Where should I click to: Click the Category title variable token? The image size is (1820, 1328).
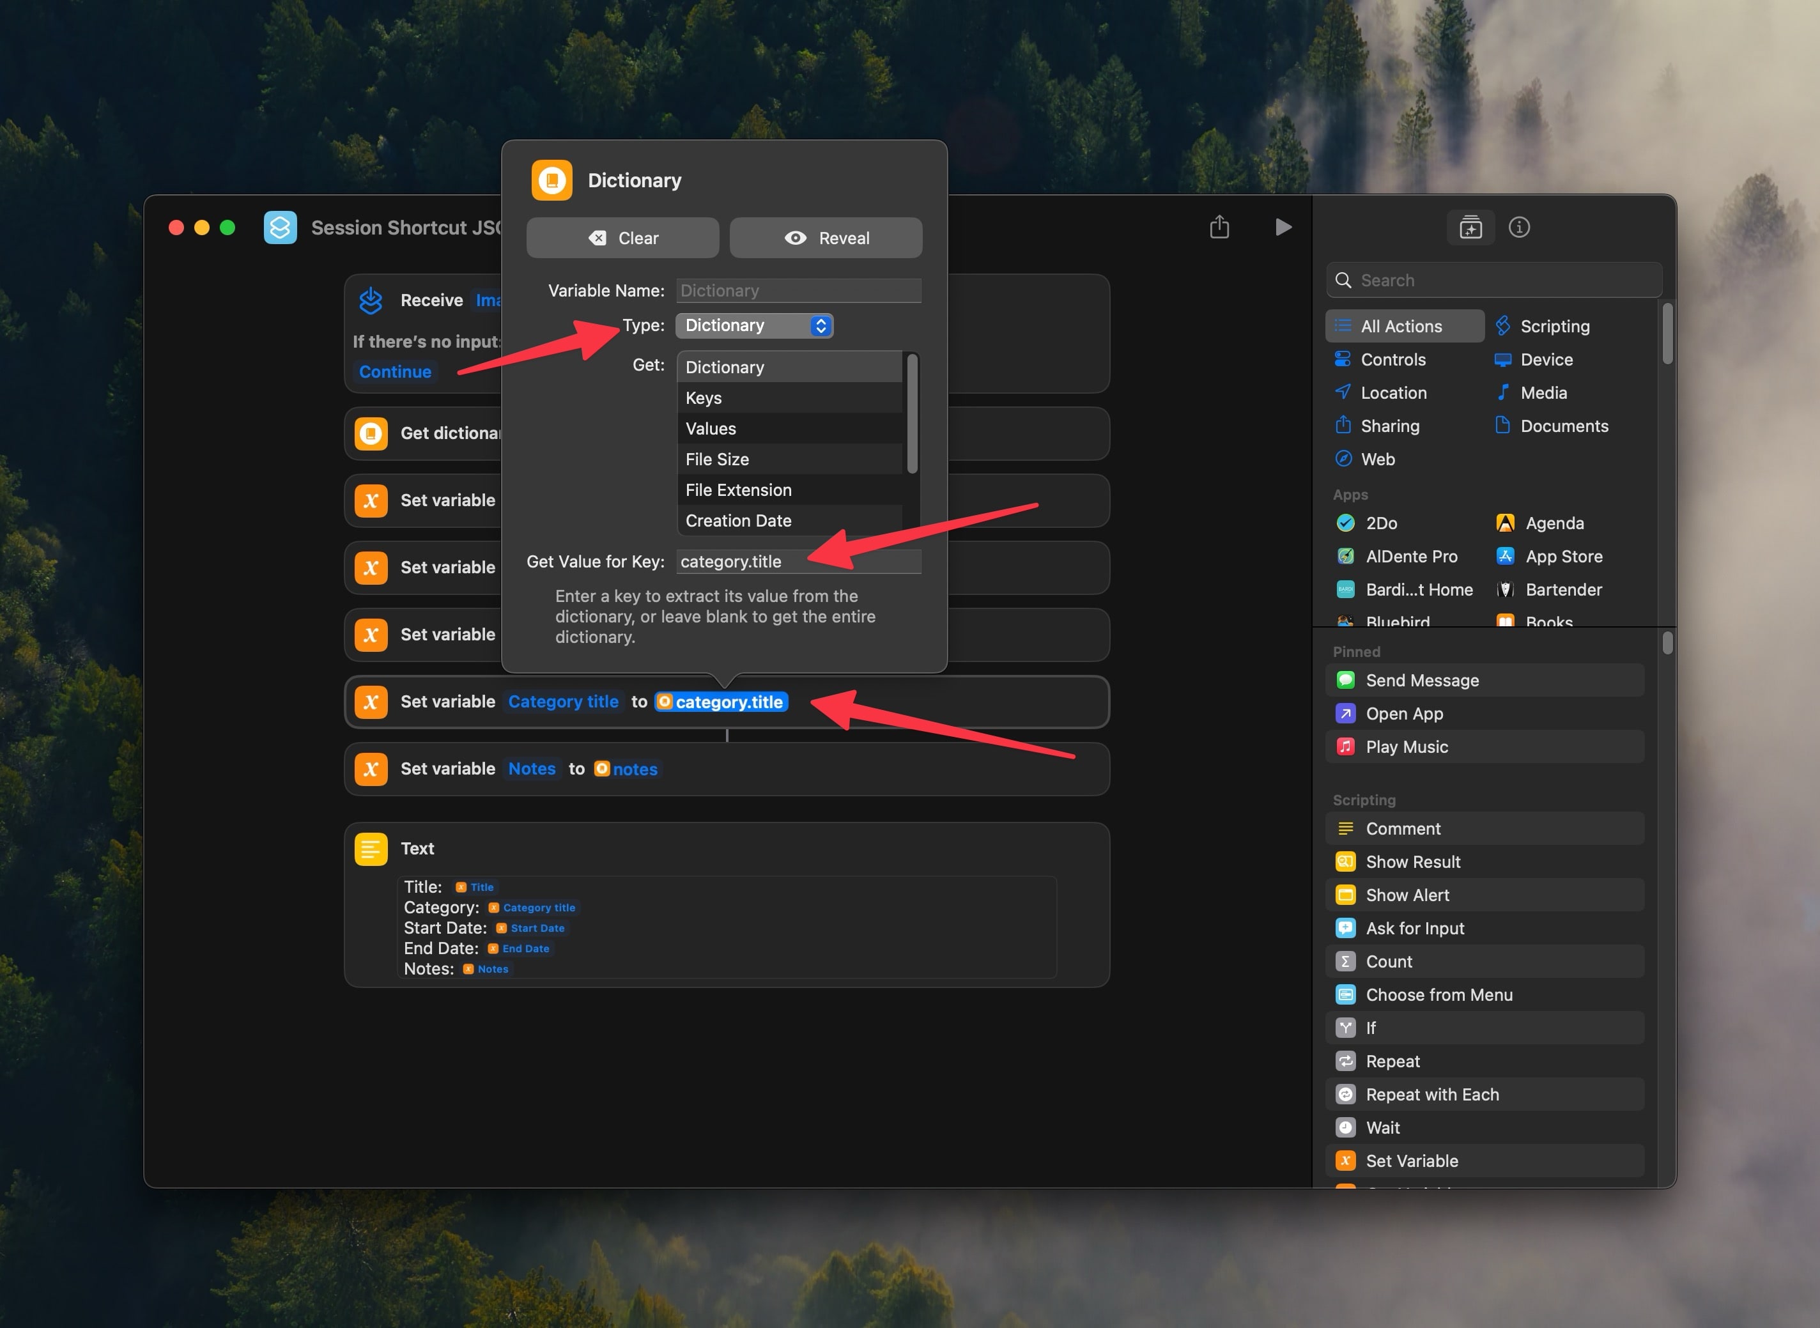pos(563,702)
